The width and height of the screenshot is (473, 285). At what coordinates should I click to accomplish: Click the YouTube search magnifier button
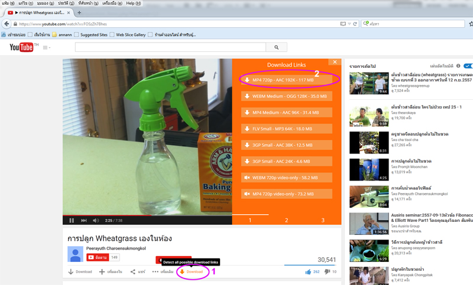tap(276, 47)
